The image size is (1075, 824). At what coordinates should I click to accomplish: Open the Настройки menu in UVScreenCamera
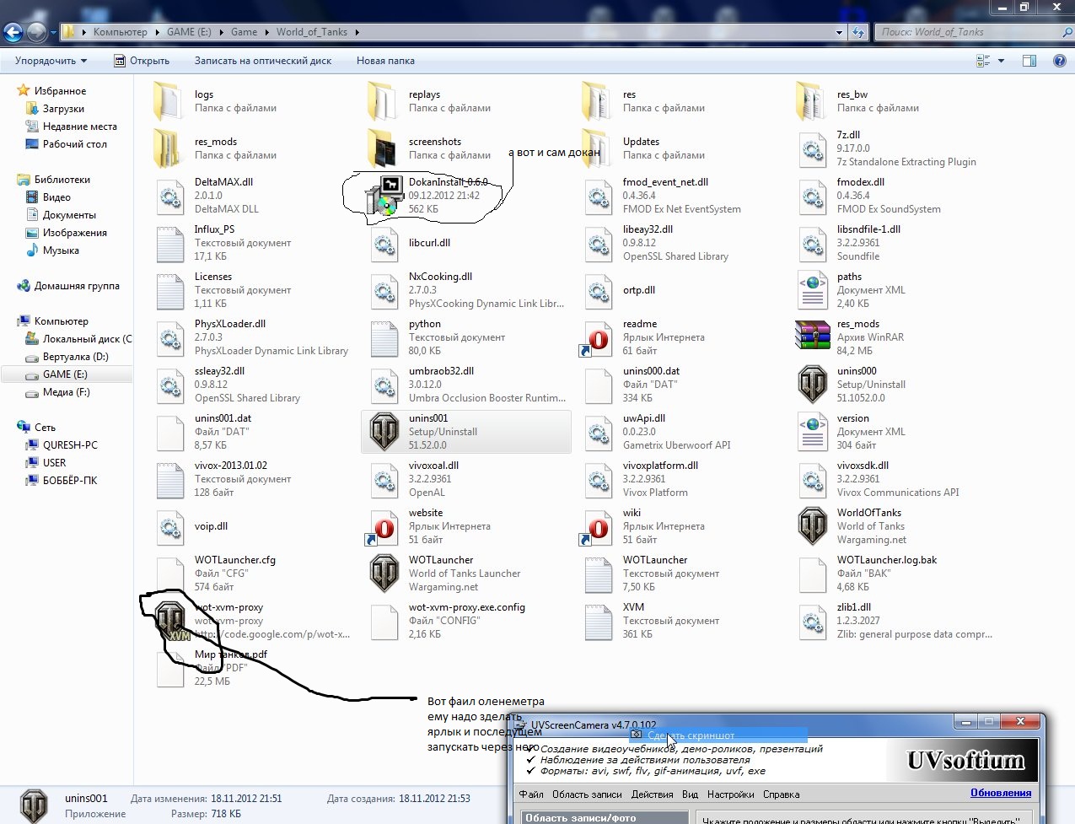(x=731, y=794)
